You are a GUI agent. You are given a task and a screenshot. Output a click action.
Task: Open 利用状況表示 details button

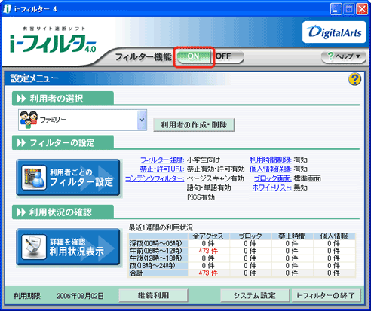[68, 247]
